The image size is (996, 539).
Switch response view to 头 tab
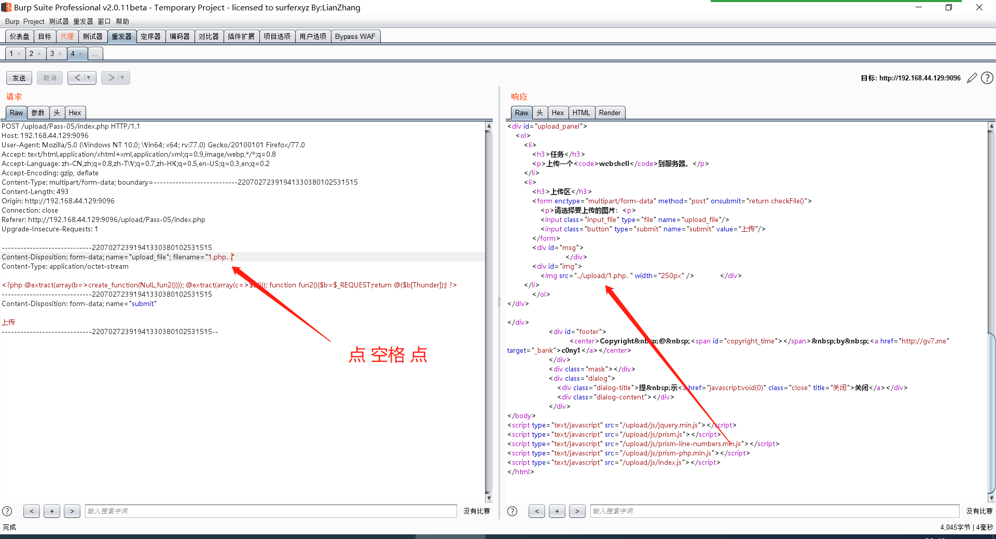pyautogui.click(x=540, y=113)
